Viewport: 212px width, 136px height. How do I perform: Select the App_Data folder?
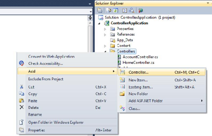click(x=125, y=40)
